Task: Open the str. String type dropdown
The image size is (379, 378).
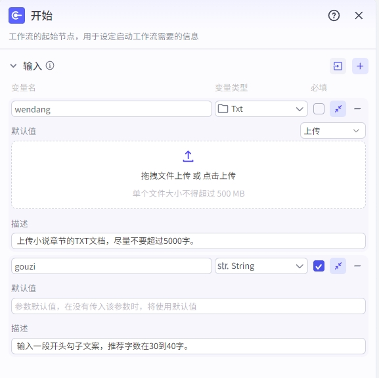Action: (261, 266)
